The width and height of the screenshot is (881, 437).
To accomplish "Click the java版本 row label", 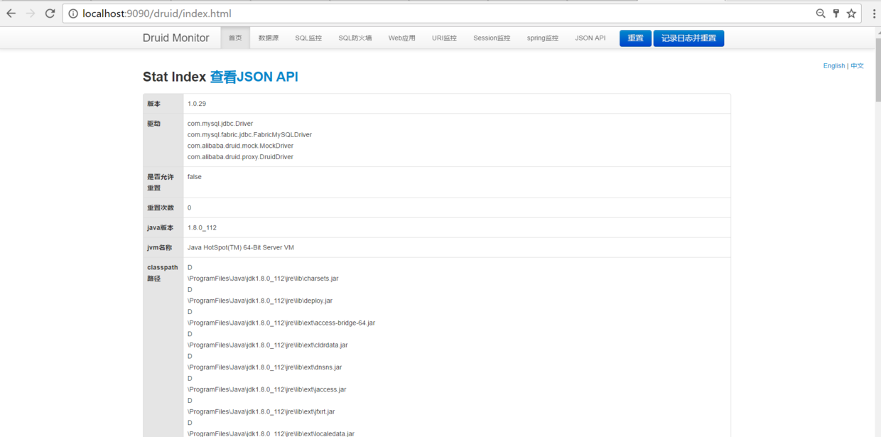I will tap(160, 227).
